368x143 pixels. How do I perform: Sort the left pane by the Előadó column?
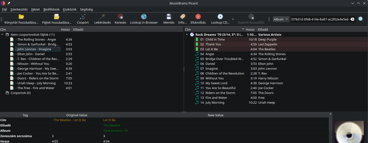(x=127, y=29)
